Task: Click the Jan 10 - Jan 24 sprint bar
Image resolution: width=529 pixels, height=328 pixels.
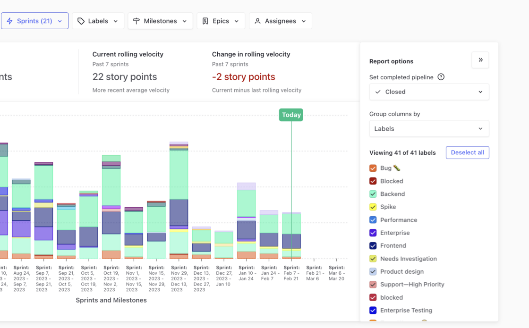Action: pyautogui.click(x=246, y=221)
